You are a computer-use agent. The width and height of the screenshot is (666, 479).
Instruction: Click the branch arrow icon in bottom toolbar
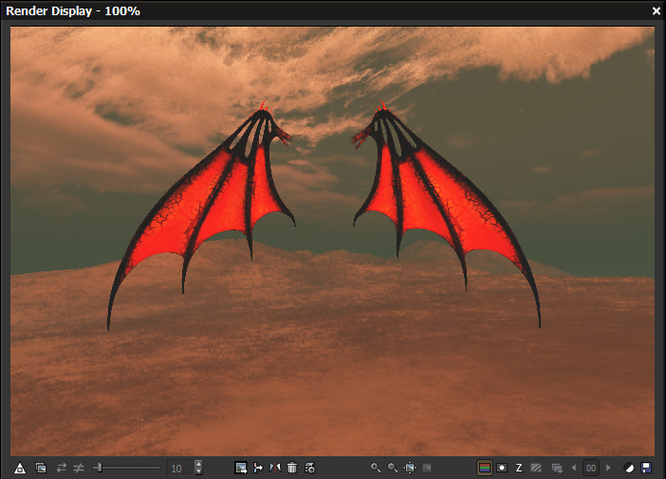click(x=258, y=468)
